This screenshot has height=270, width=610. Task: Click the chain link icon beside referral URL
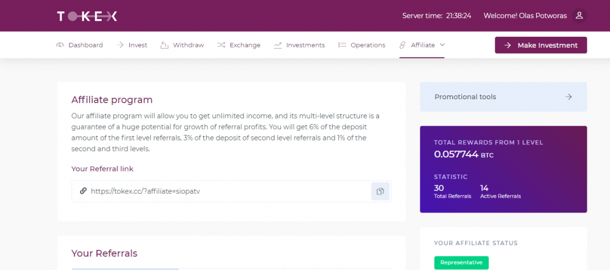tap(83, 191)
